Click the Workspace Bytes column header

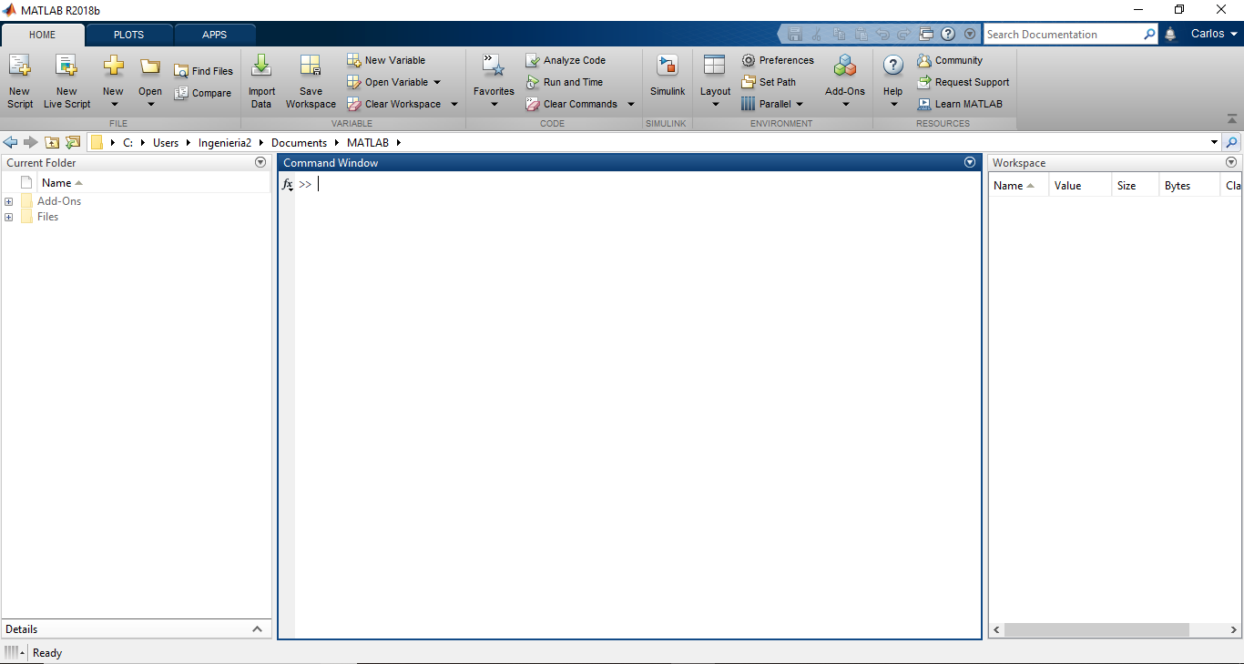tap(1188, 185)
